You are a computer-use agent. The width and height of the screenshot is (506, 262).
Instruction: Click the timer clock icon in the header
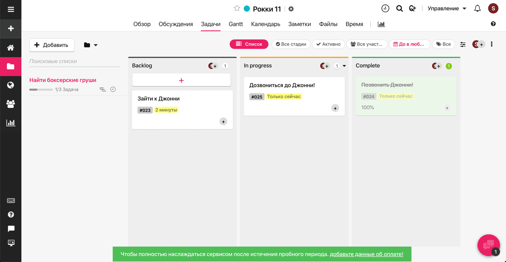(385, 9)
